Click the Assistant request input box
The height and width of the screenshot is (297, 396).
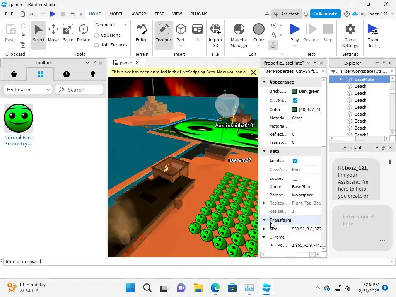coord(362,228)
